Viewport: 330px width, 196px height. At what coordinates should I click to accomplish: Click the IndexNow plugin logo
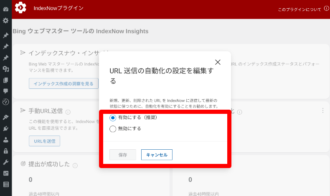pos(20,8)
